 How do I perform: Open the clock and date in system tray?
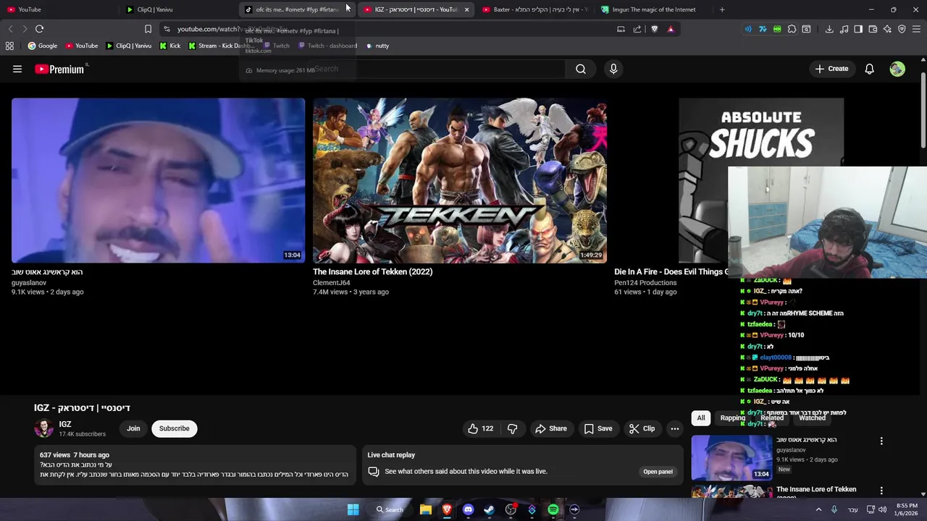click(907, 509)
